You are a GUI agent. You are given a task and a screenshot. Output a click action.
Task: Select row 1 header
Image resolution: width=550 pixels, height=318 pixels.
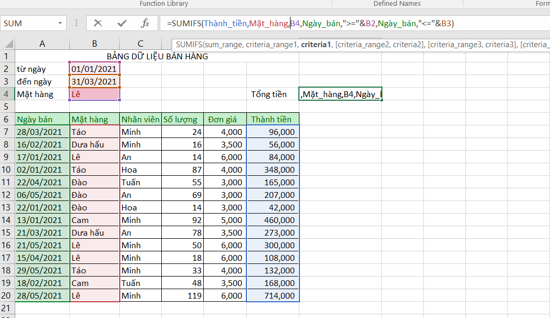[x=7, y=56]
